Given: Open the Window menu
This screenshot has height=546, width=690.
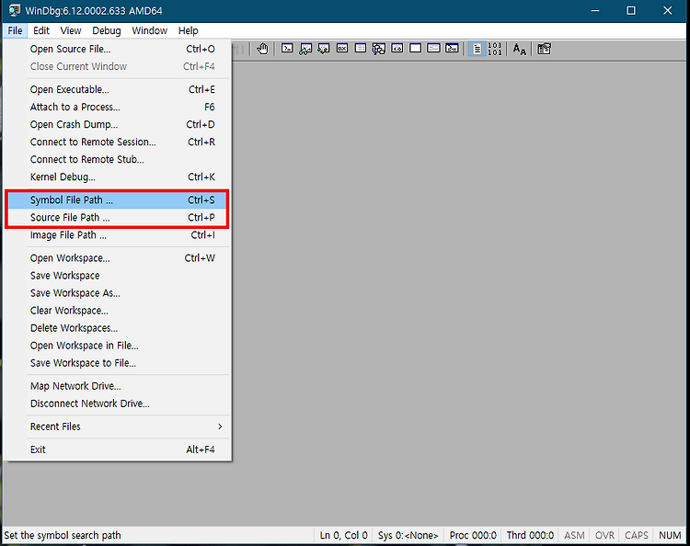Looking at the screenshot, I should point(150,30).
